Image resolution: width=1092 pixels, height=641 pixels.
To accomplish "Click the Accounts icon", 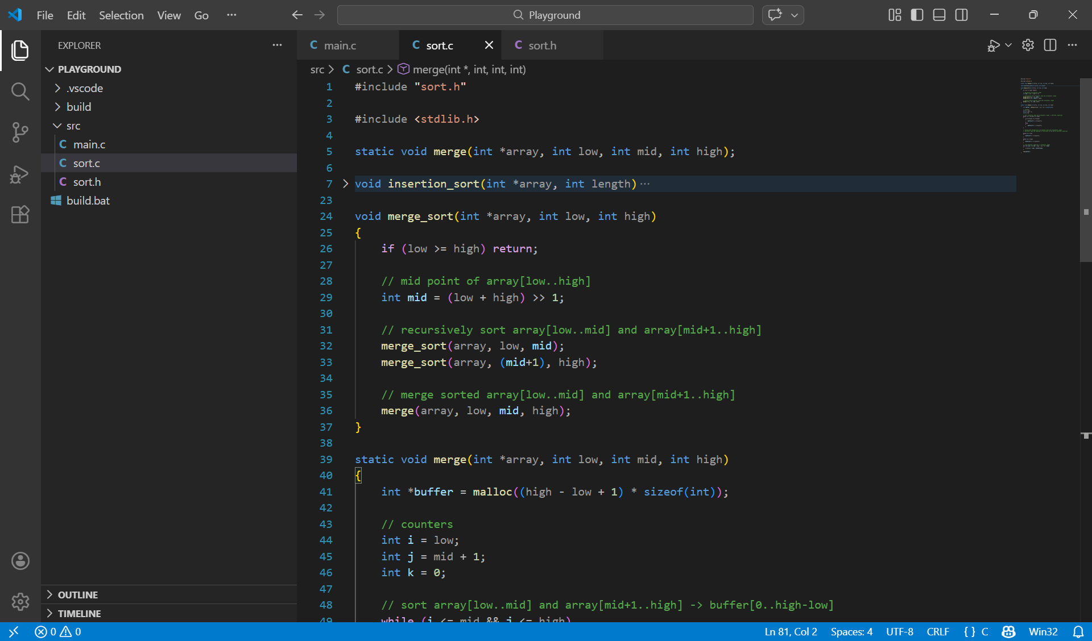I will pos(20,561).
